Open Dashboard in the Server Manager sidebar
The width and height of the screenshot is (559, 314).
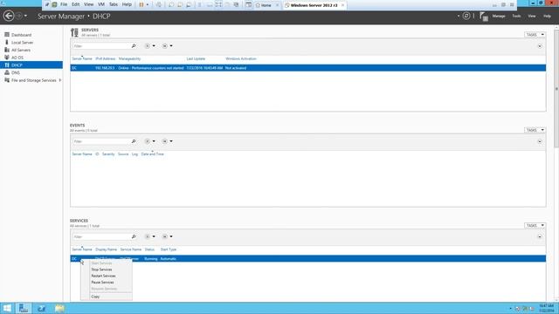[x=21, y=35]
